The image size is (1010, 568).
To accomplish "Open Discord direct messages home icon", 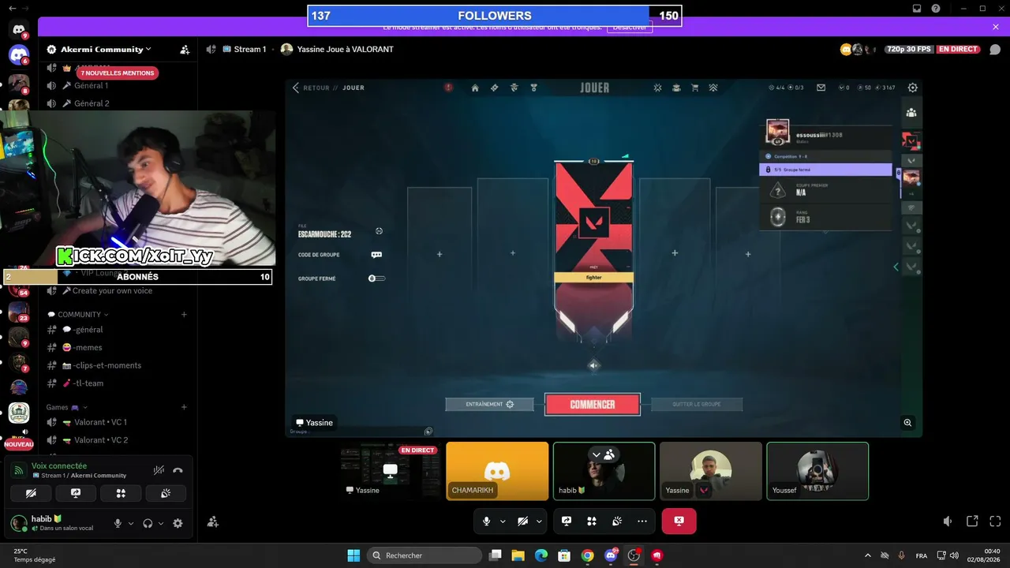I will [19, 30].
